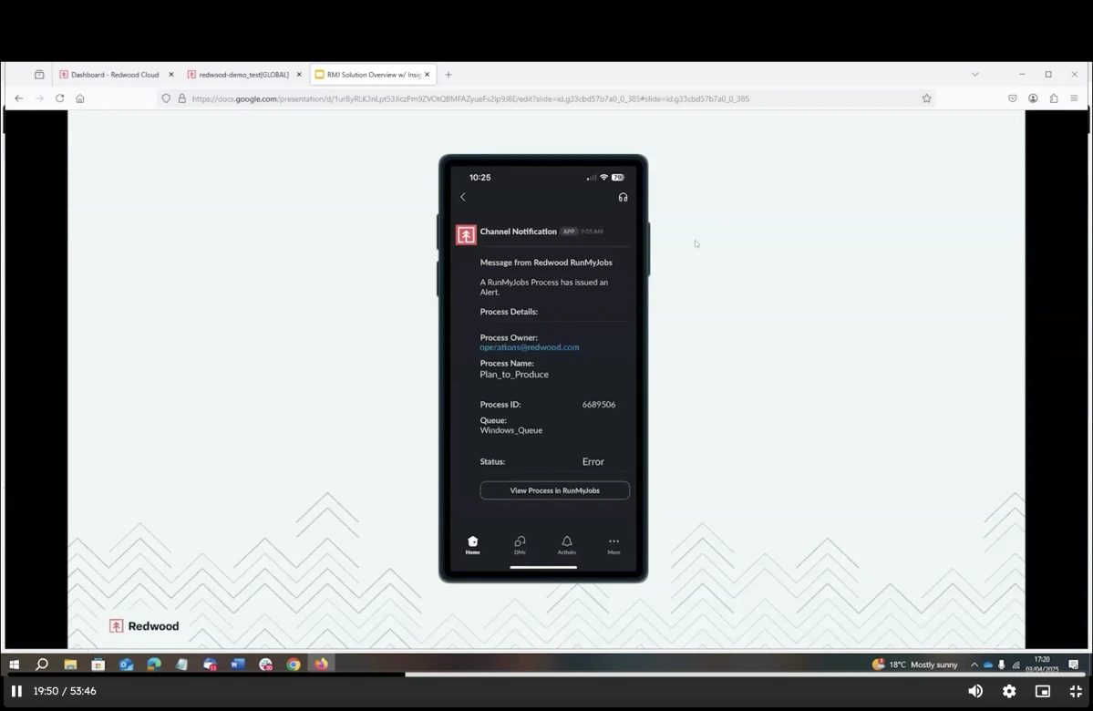Close the redwood-demo_test tab
Screen dimensions: 1093x711
click(x=299, y=75)
